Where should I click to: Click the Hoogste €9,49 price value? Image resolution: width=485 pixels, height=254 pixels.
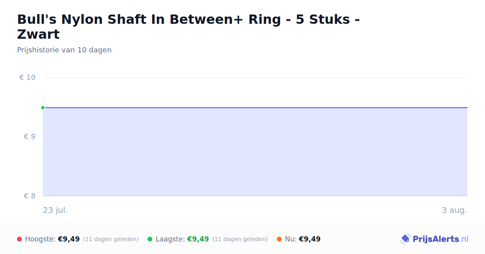click(x=69, y=239)
